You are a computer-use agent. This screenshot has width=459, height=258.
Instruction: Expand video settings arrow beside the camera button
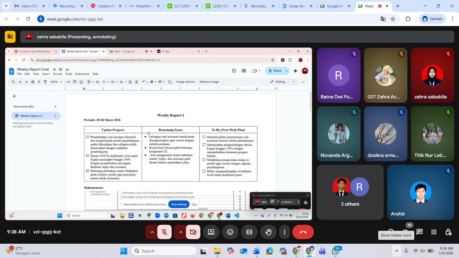[x=180, y=232]
